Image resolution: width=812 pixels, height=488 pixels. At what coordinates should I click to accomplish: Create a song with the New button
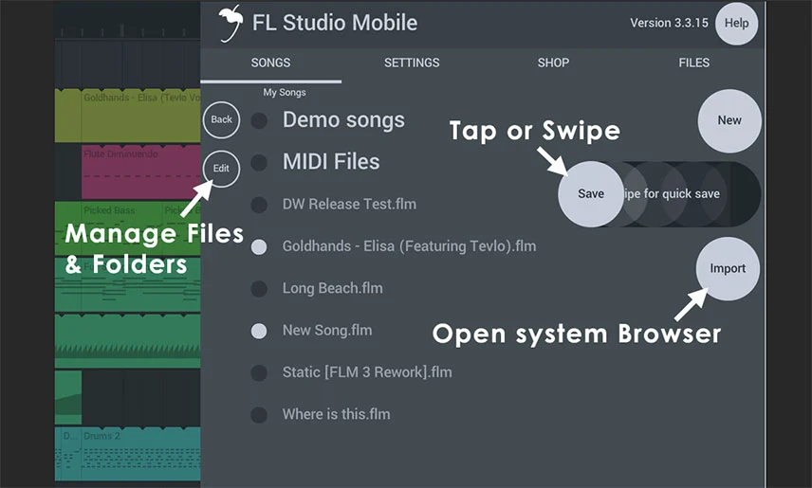[x=729, y=120]
